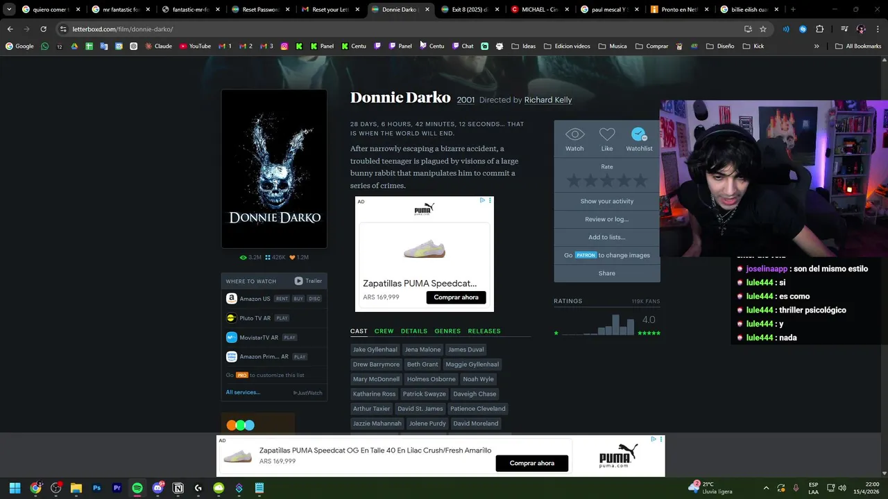Open 'Review or log…' option
888x499 pixels.
click(607, 219)
